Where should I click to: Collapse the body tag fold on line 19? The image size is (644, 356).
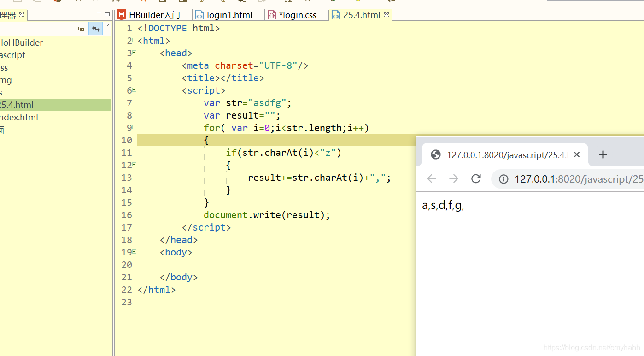click(x=135, y=252)
